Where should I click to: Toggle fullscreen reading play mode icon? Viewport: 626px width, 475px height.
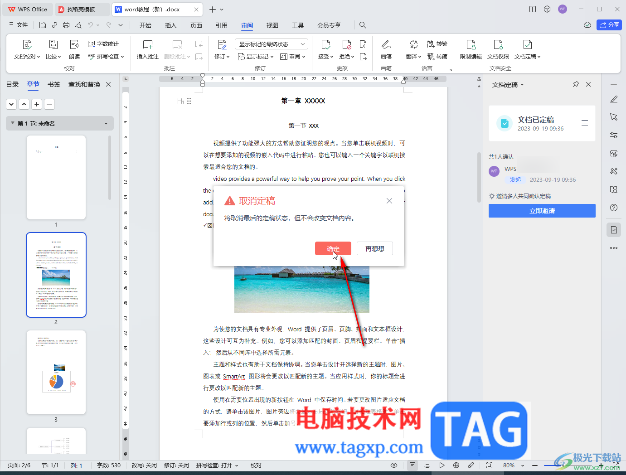tap(442, 465)
